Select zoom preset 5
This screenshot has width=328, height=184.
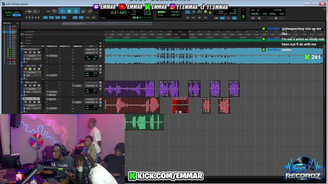tap(39, 18)
